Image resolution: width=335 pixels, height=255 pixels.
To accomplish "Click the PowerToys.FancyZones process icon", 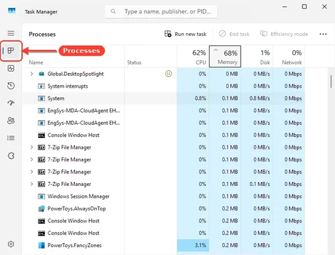I will [41, 245].
